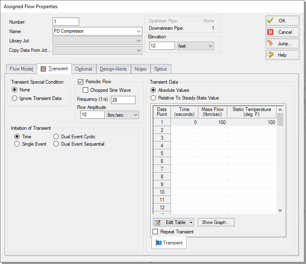Screen dimensions: 306x264
Task: Enable Repeat Transient checkbox
Action: pos(155,232)
